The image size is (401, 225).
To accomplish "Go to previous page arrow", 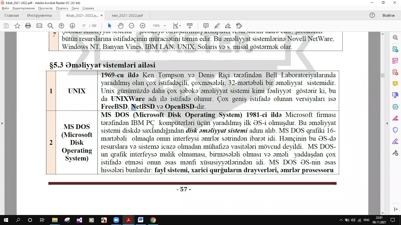I will 61,26.
